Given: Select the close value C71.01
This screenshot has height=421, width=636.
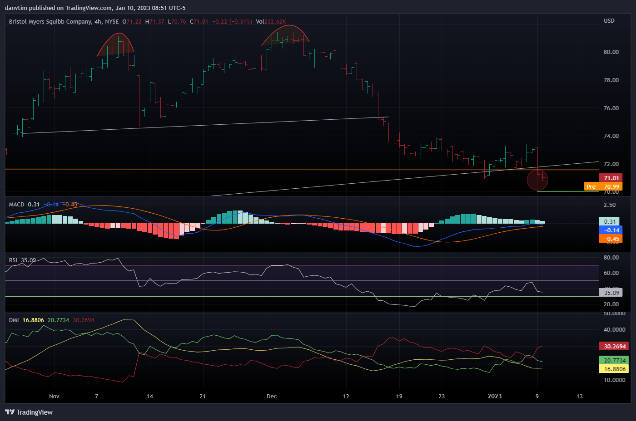Looking at the screenshot, I should click(199, 21).
